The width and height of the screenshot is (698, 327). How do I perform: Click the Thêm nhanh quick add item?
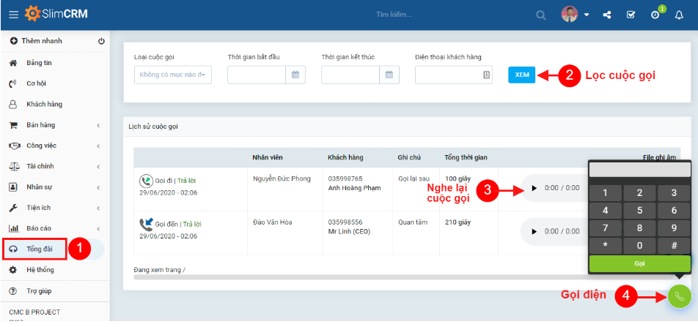pos(36,41)
